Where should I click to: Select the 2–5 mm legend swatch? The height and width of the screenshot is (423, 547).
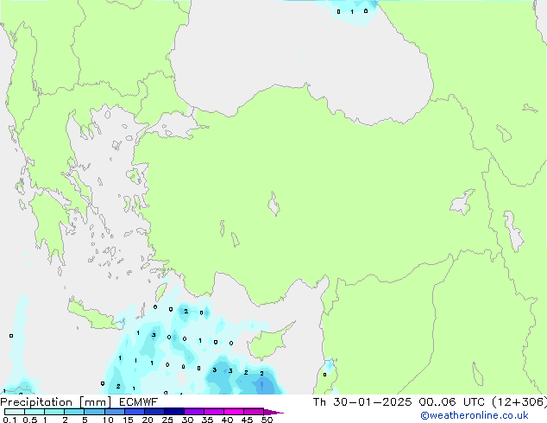(x=74, y=412)
